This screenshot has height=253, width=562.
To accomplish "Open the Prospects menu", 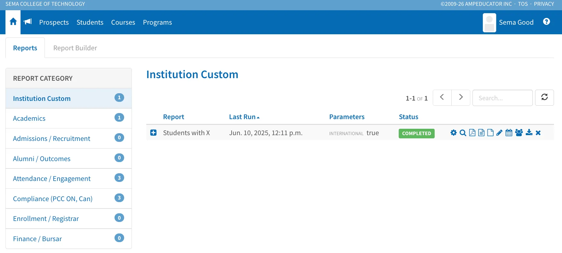I will tap(54, 22).
